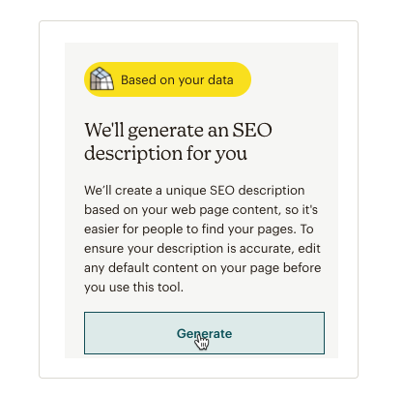Click the white margin below the gray card

tap(201, 368)
